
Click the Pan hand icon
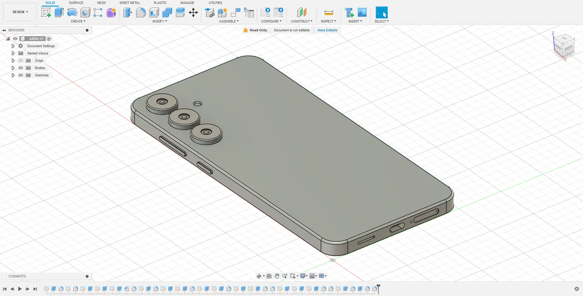tap(277, 276)
